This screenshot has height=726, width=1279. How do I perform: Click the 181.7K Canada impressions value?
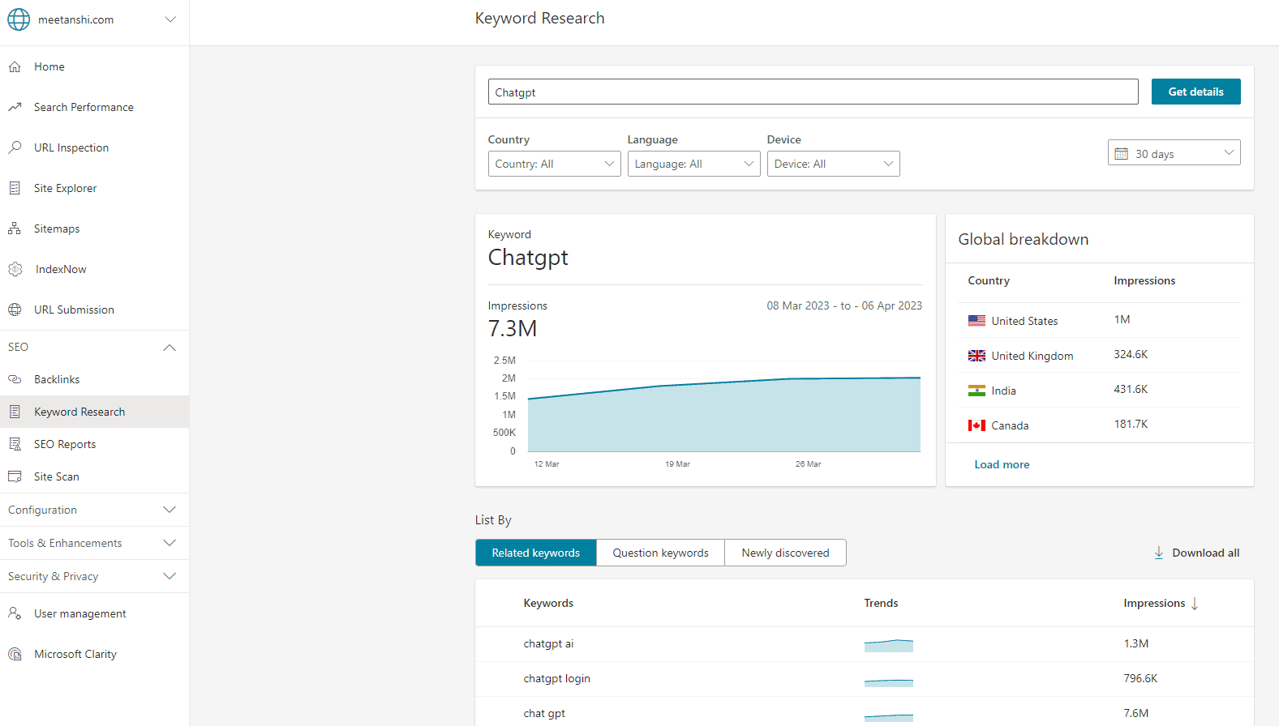1131,424
